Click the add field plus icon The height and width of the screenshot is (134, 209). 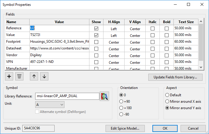(9, 76)
